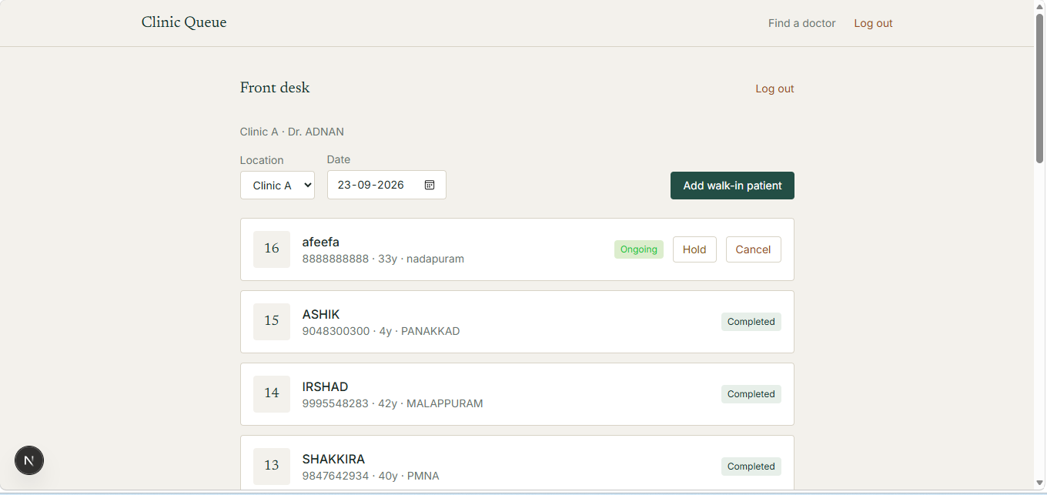Click the Date input showing 23-09-2026
1047x495 pixels.
pos(386,185)
